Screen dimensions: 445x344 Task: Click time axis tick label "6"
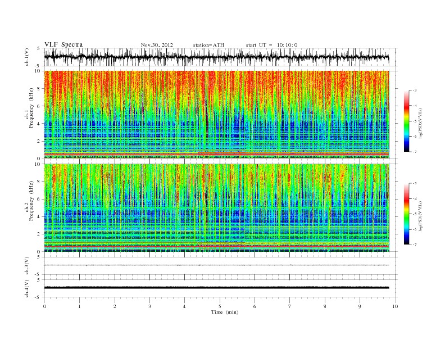255,306
